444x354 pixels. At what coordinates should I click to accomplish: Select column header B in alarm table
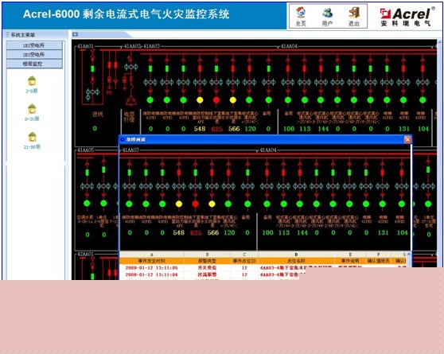point(207,255)
